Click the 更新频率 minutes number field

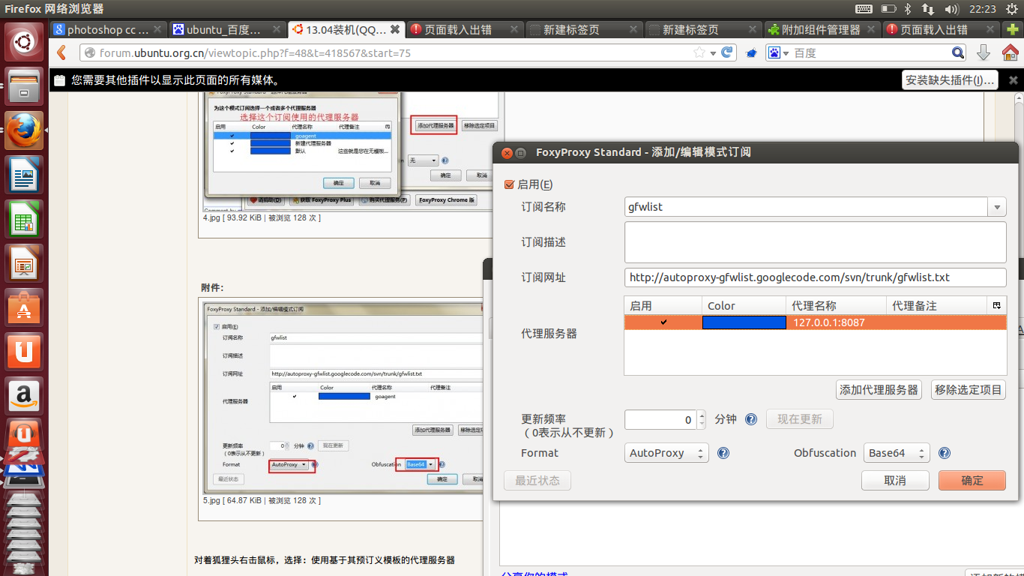coord(660,420)
